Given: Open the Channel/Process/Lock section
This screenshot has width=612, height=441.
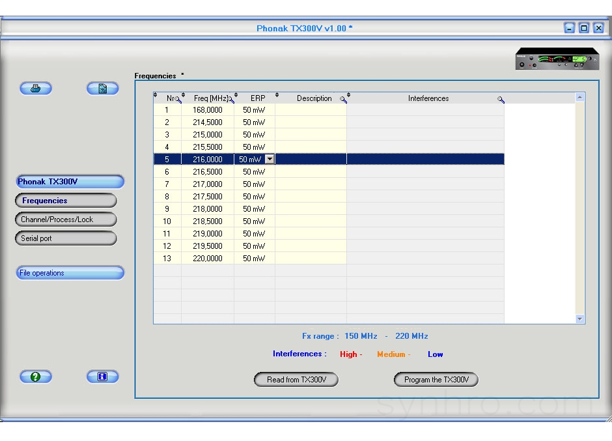Looking at the screenshot, I should coord(66,220).
